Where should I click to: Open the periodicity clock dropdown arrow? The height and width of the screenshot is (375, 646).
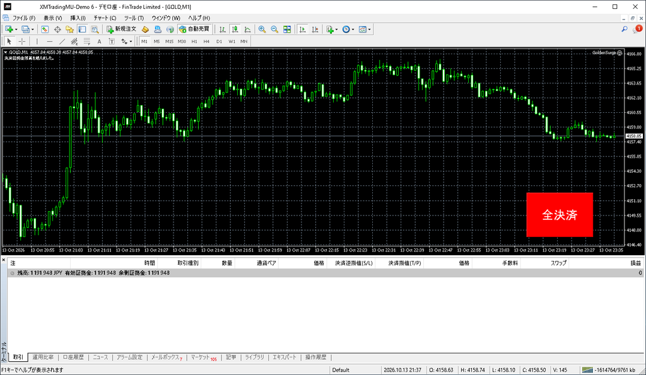(353, 30)
